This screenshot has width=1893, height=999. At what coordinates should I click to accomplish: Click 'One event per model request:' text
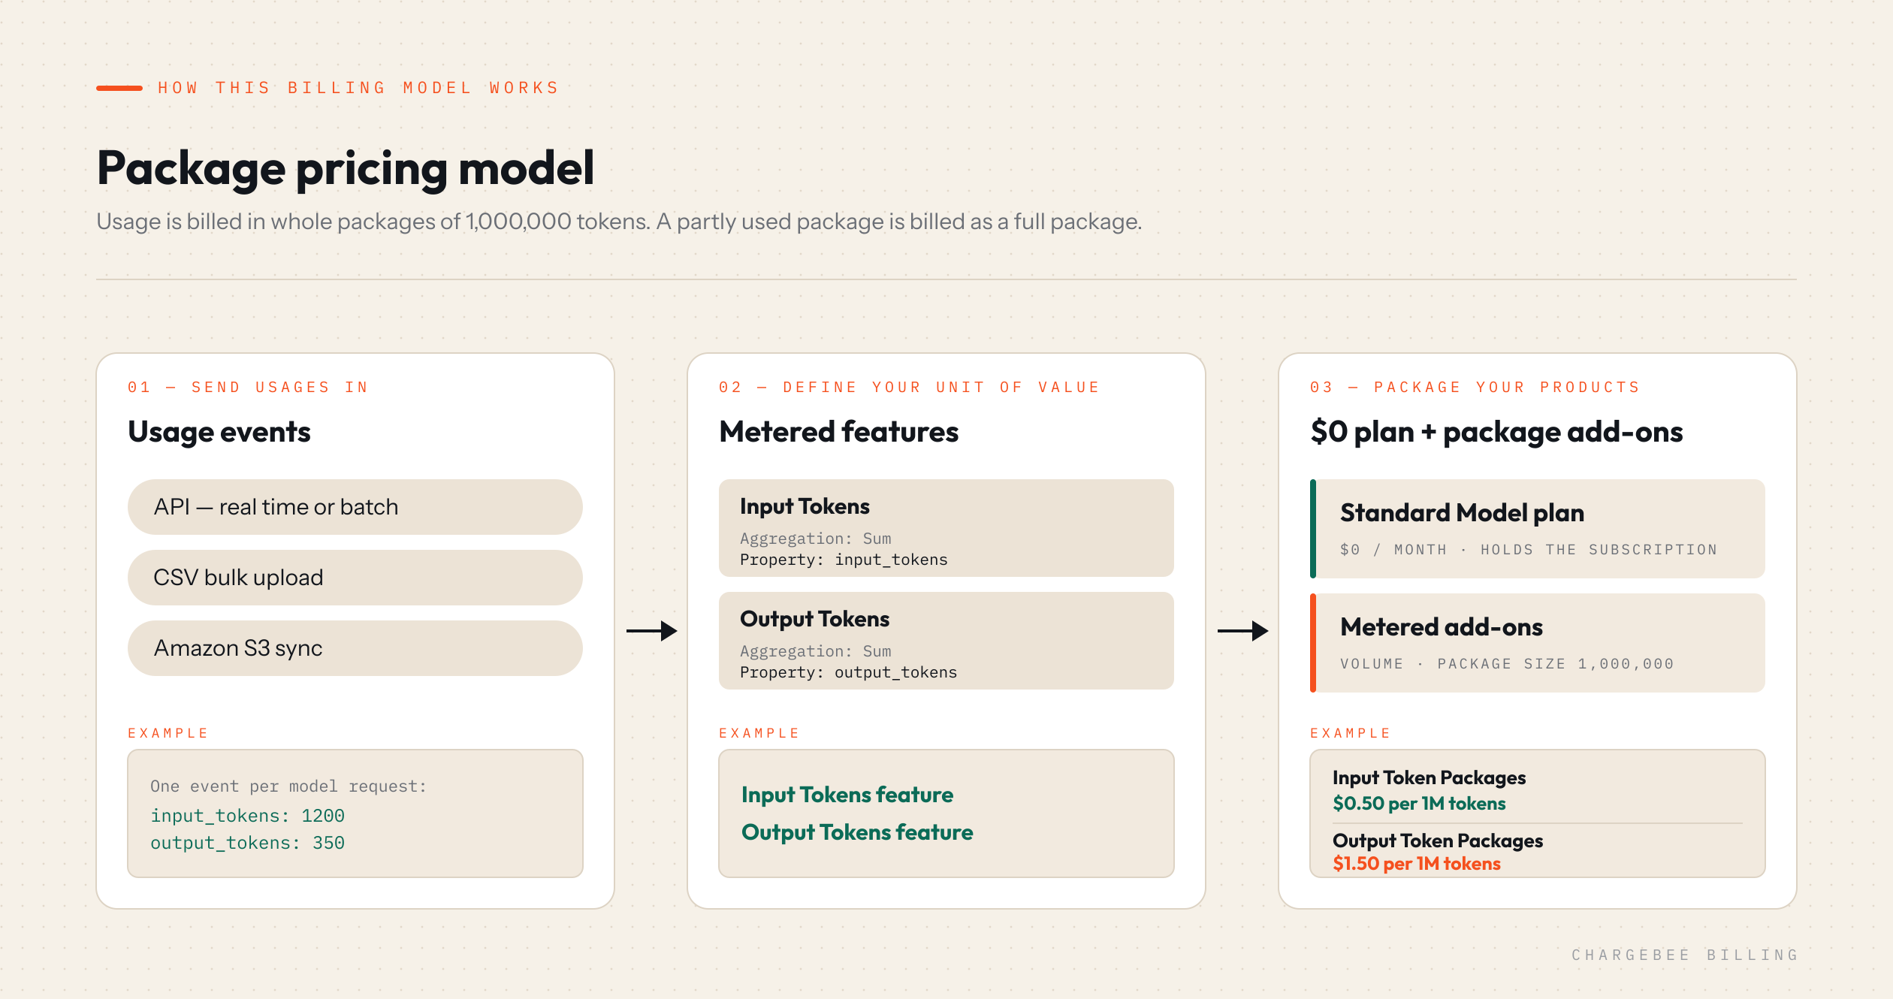[x=288, y=786]
